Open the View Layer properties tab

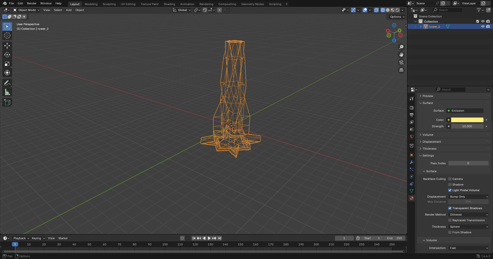click(412, 122)
